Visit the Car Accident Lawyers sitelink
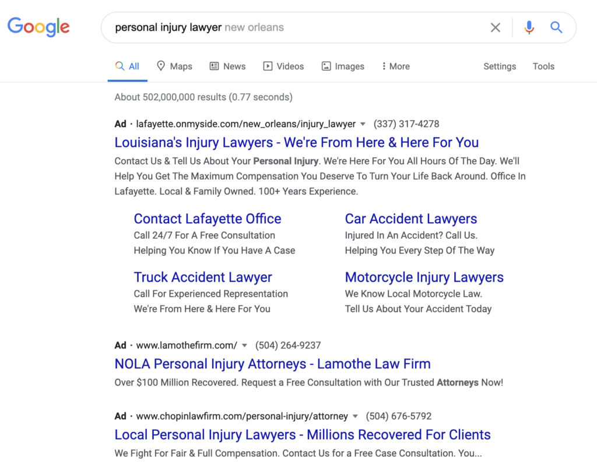 (410, 219)
